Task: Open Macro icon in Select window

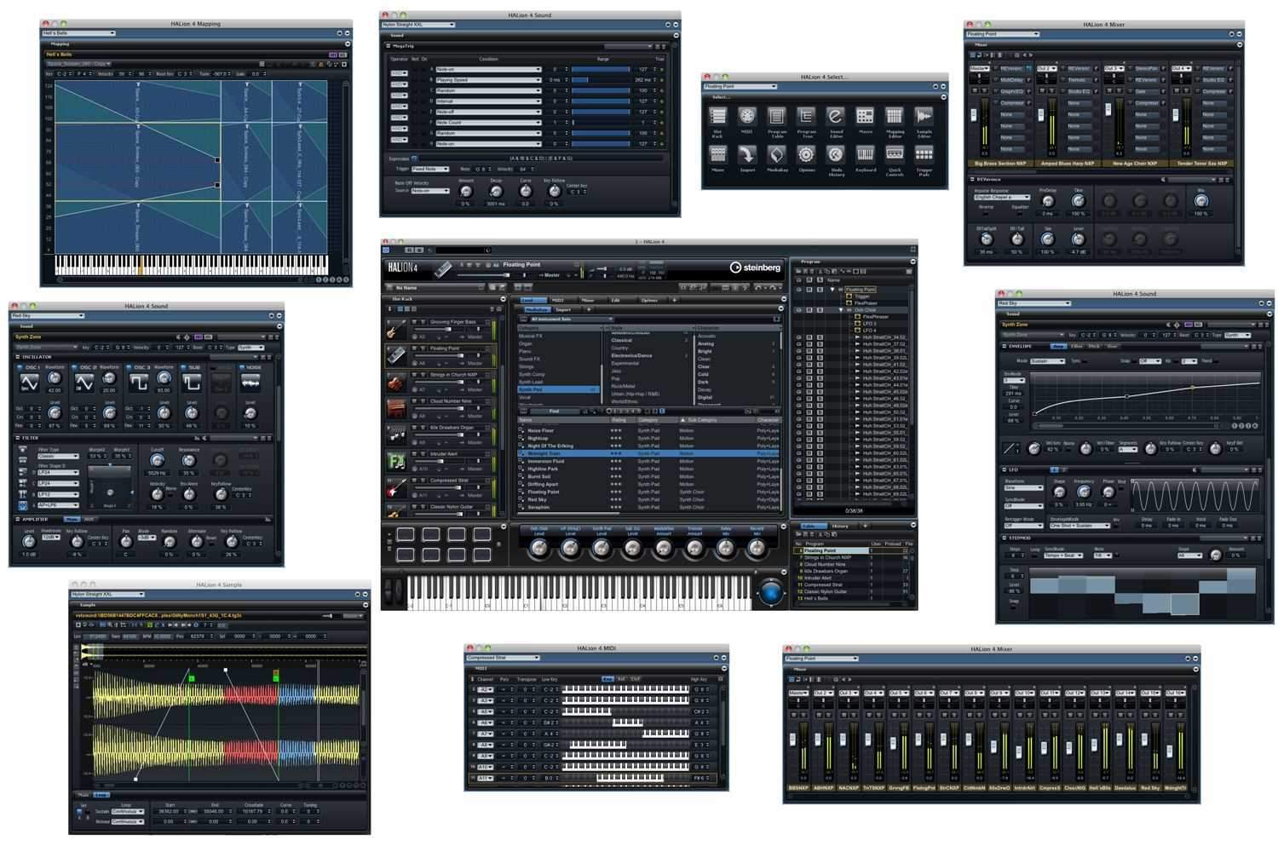Action: click(x=866, y=116)
